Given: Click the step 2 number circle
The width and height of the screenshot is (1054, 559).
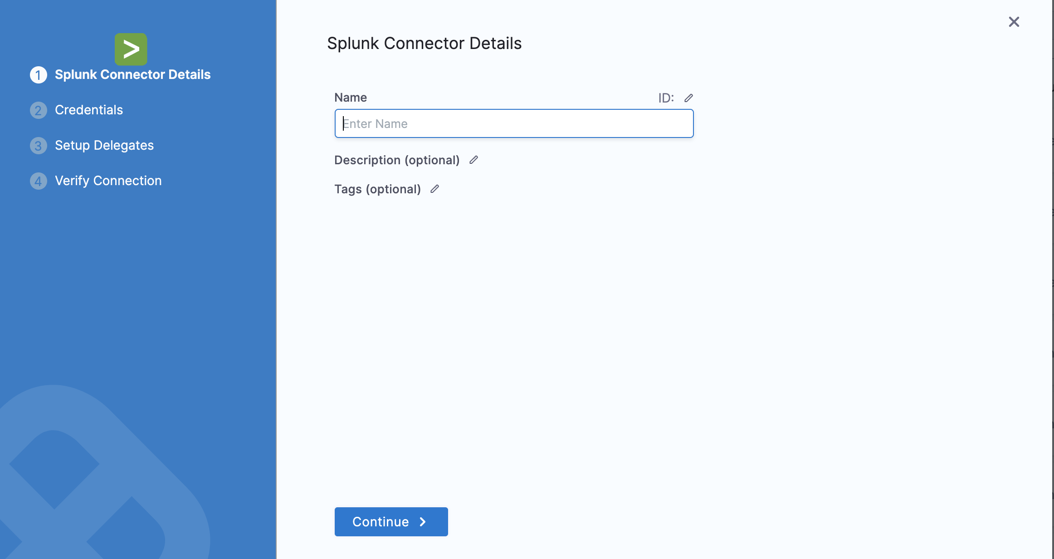Looking at the screenshot, I should coord(39,110).
